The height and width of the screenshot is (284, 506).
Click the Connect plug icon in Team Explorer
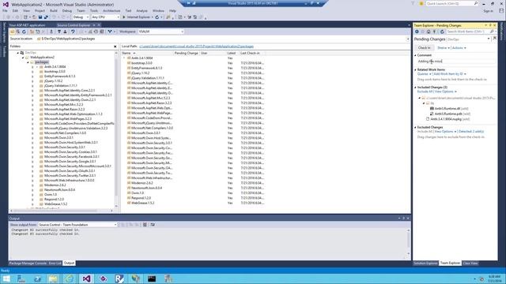434,32
